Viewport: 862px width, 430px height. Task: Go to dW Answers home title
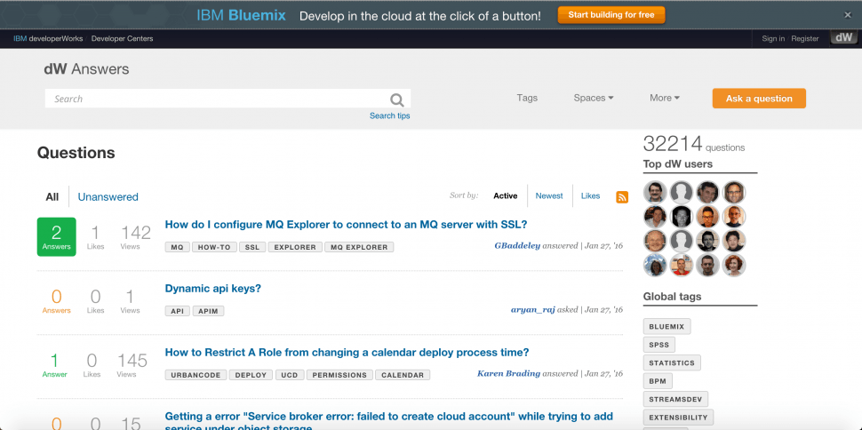pyautogui.click(x=86, y=69)
